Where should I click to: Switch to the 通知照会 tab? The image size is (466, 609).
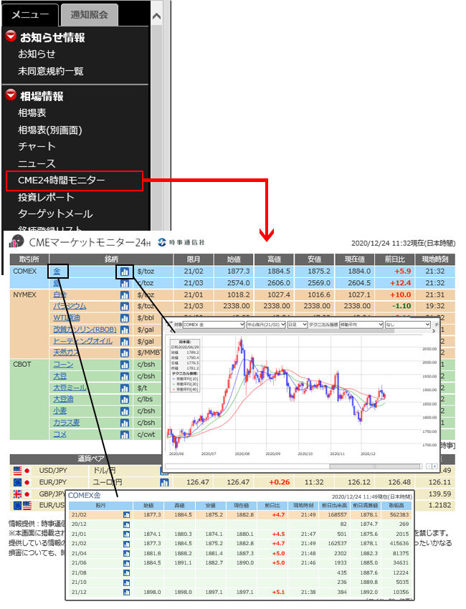coord(90,15)
